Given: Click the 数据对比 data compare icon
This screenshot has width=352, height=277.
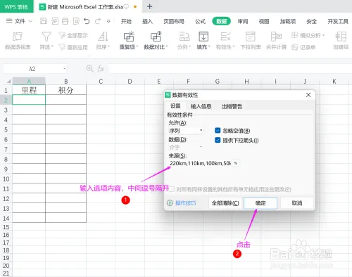Looking at the screenshot, I should pyautogui.click(x=156, y=37).
